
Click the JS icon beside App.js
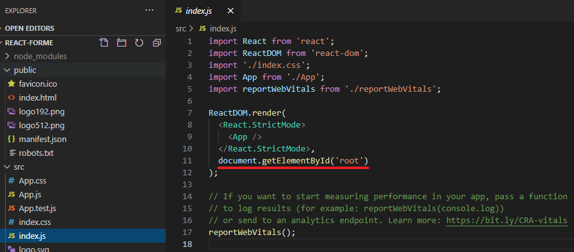(11, 195)
